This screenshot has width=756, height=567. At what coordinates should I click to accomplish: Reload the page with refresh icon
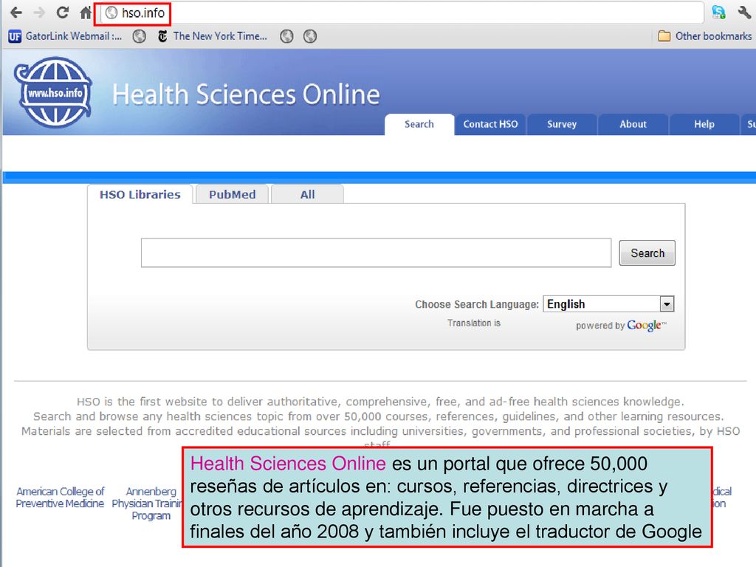coord(62,13)
